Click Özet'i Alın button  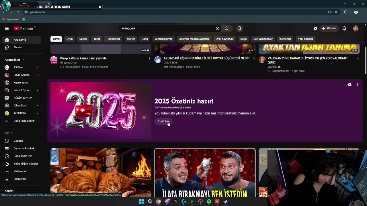(x=163, y=121)
